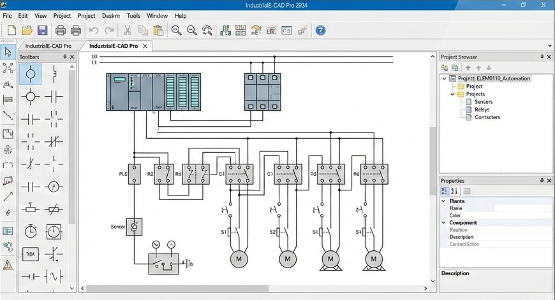This screenshot has height=300, width=555.
Task: Pin the Project Browser panel
Action: tap(542, 57)
